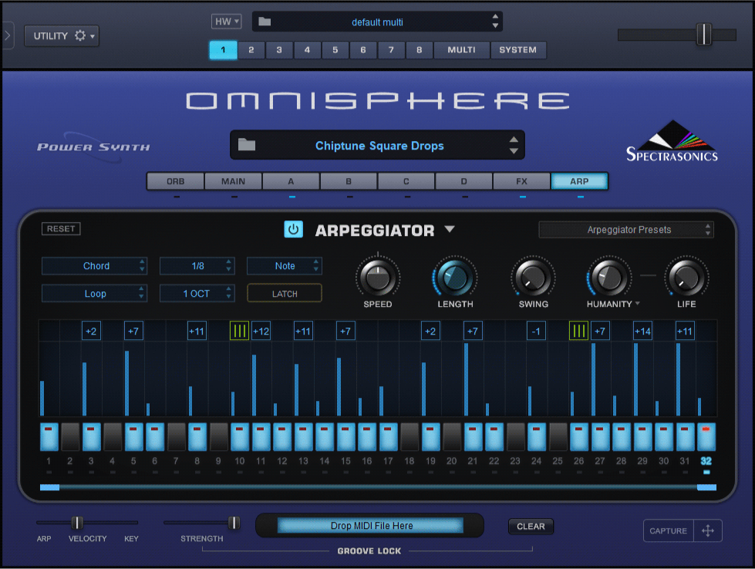The image size is (755, 569).
Task: Enable arpeggiator step 2
Action: coord(70,436)
